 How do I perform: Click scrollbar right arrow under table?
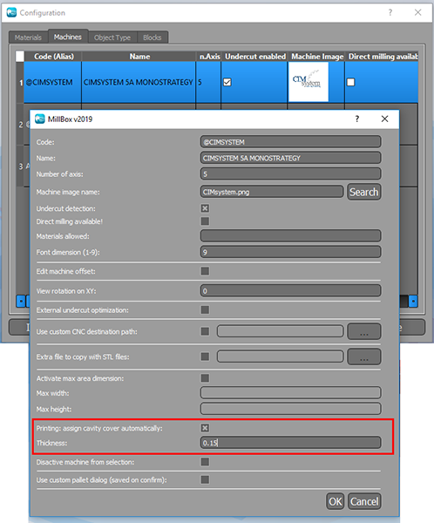pos(413,302)
